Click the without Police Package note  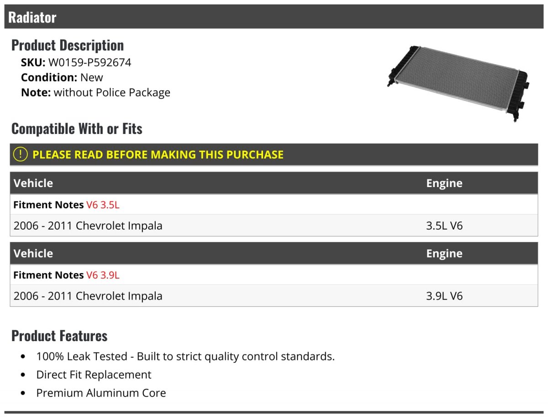pyautogui.click(x=112, y=93)
